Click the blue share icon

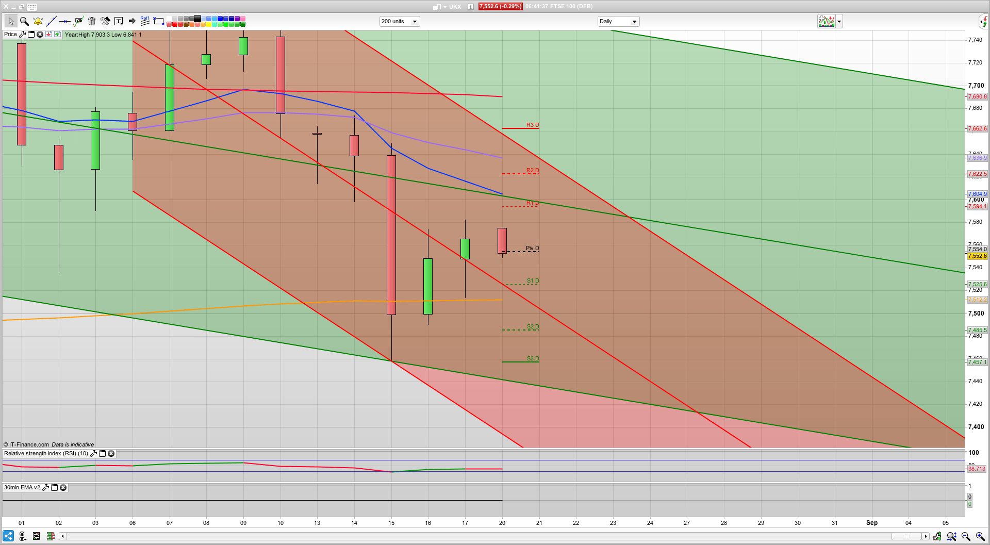click(8, 536)
